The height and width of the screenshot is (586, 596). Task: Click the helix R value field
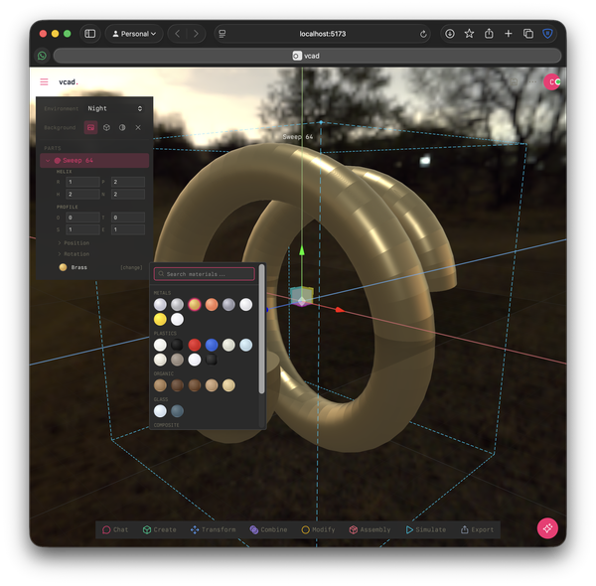[82, 182]
